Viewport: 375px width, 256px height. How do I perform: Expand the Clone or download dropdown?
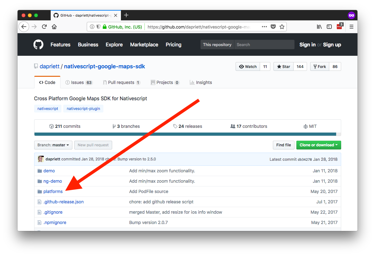(x=319, y=145)
